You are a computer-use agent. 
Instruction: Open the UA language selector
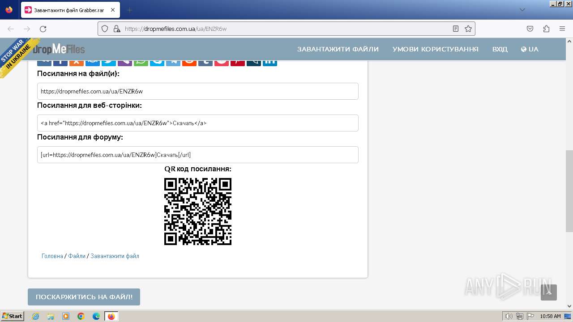coord(530,49)
